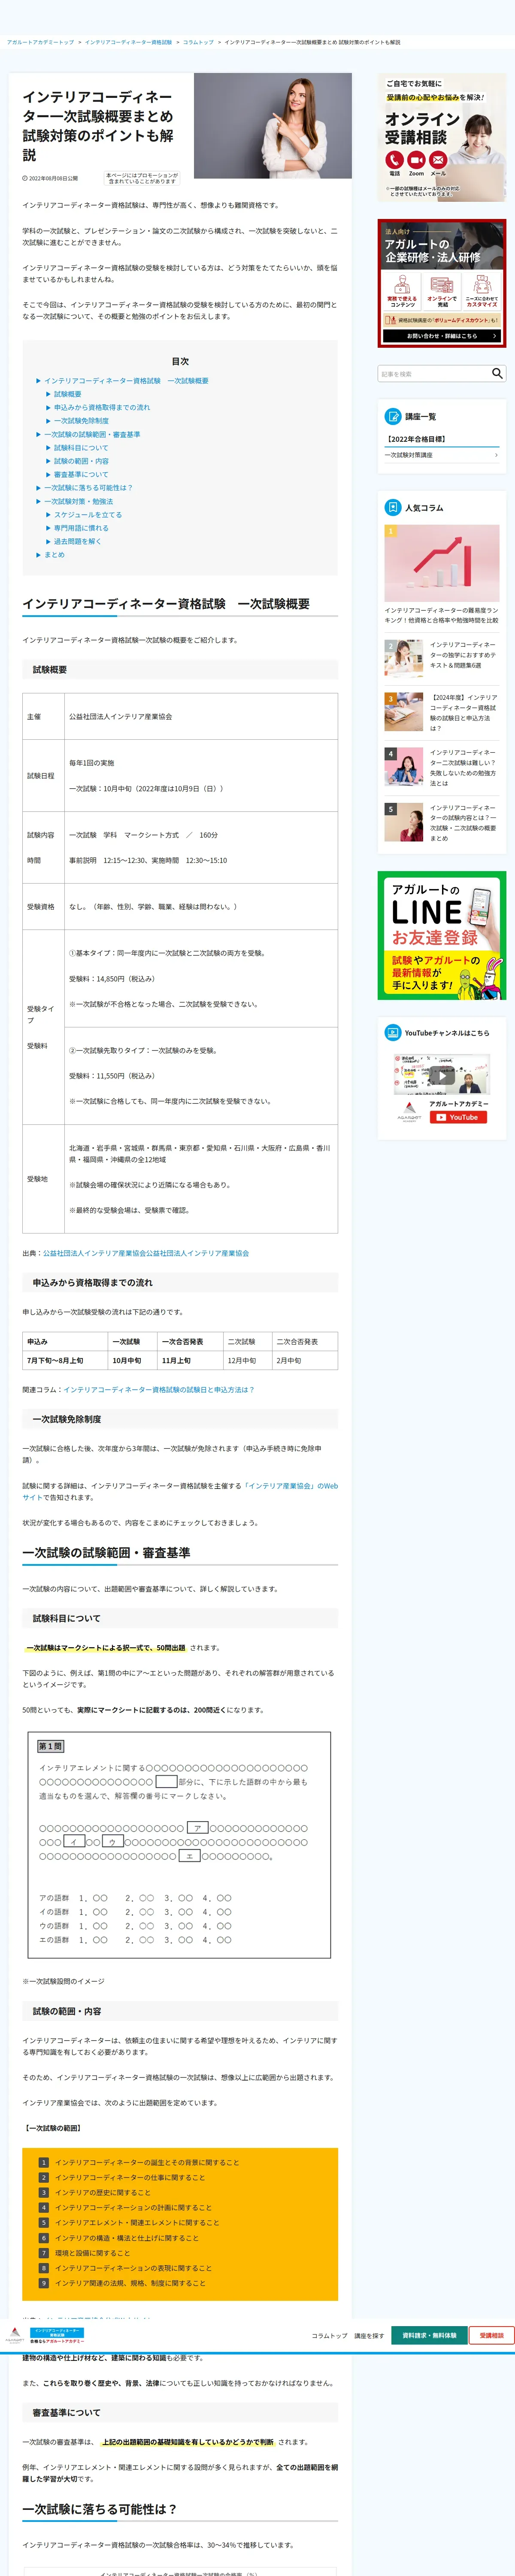The height and width of the screenshot is (2576, 515).
Task: Jump to 専門用語に慣れる in contents
Action: coord(81,528)
